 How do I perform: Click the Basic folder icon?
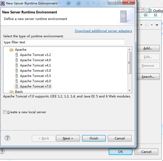pos(12,92)
